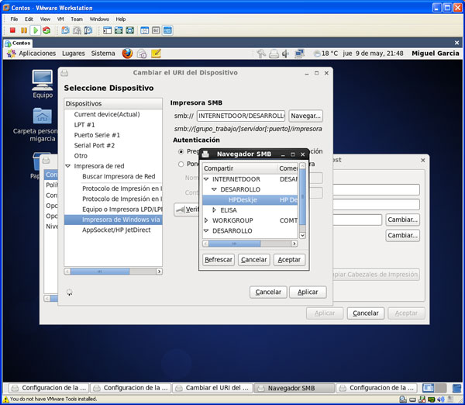Reset the virtual machine

point(46,30)
